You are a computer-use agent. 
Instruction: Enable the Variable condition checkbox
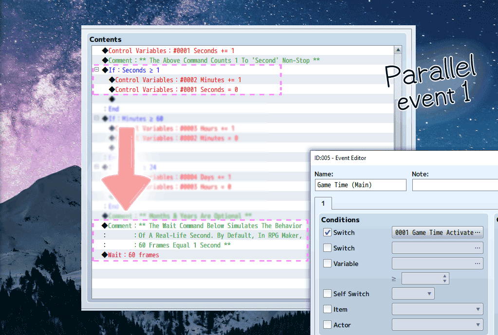click(328, 263)
